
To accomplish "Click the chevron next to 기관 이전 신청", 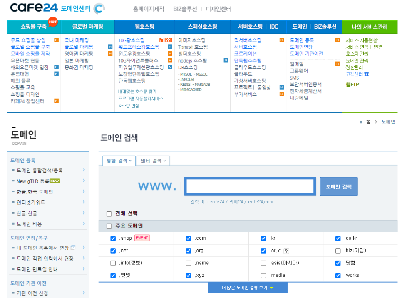I will tap(84, 293).
